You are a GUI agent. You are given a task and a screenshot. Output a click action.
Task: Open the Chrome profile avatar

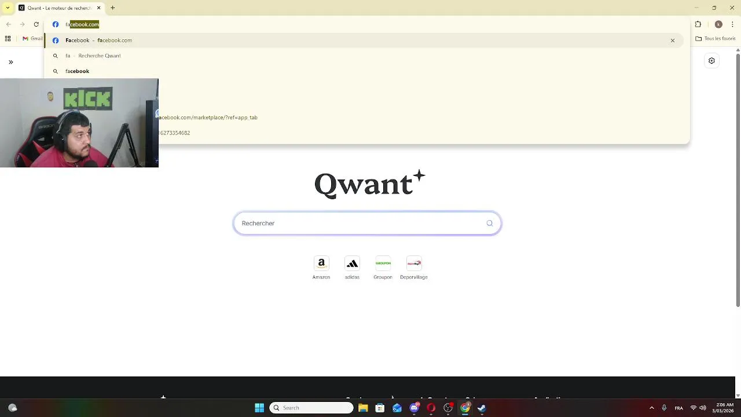pyautogui.click(x=718, y=24)
